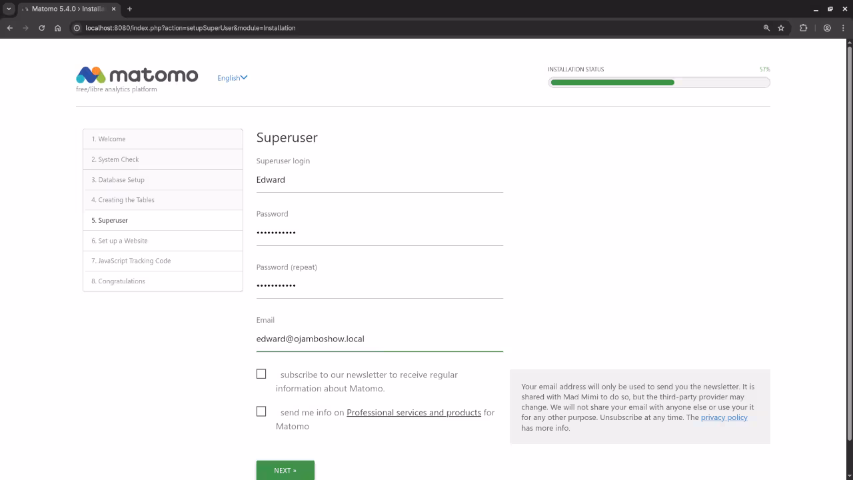This screenshot has height=480, width=853.
Task: Open a new browser tab
Action: coord(129,9)
